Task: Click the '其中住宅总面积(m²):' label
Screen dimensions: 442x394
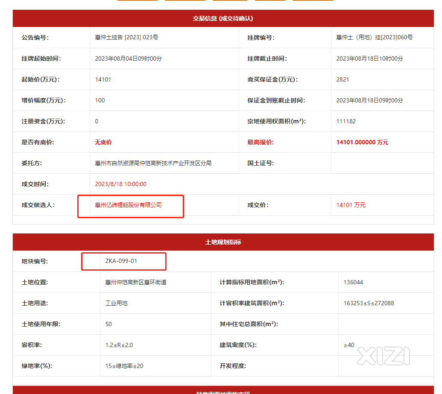Action: click(x=249, y=324)
